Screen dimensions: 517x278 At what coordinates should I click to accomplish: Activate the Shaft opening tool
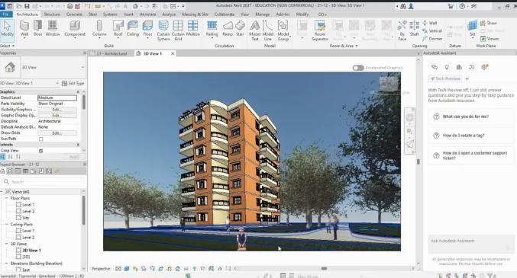point(414,28)
